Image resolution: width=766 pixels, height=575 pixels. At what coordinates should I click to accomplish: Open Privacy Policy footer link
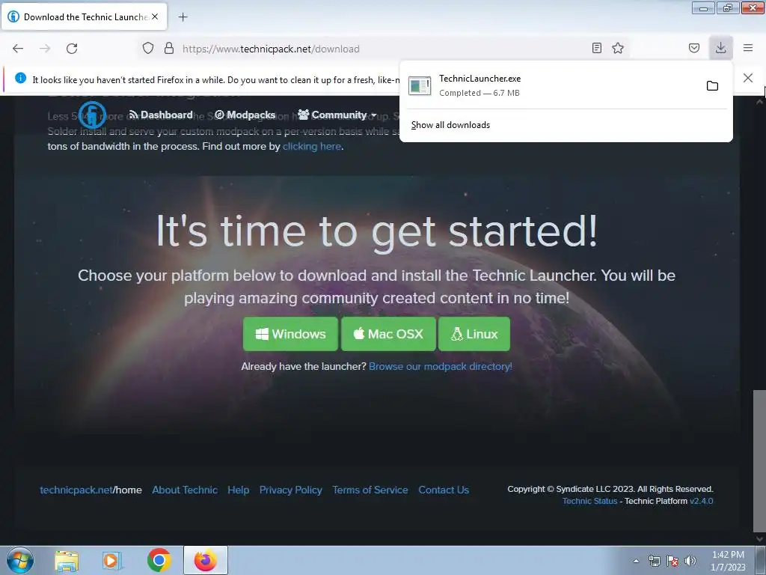tap(291, 490)
